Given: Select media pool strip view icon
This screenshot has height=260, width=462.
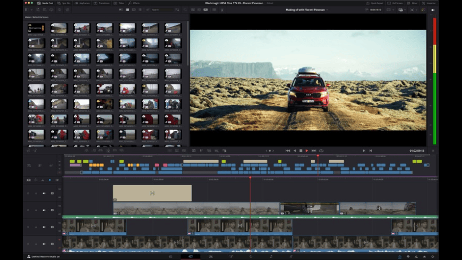Looking at the screenshot, I should click(134, 10).
